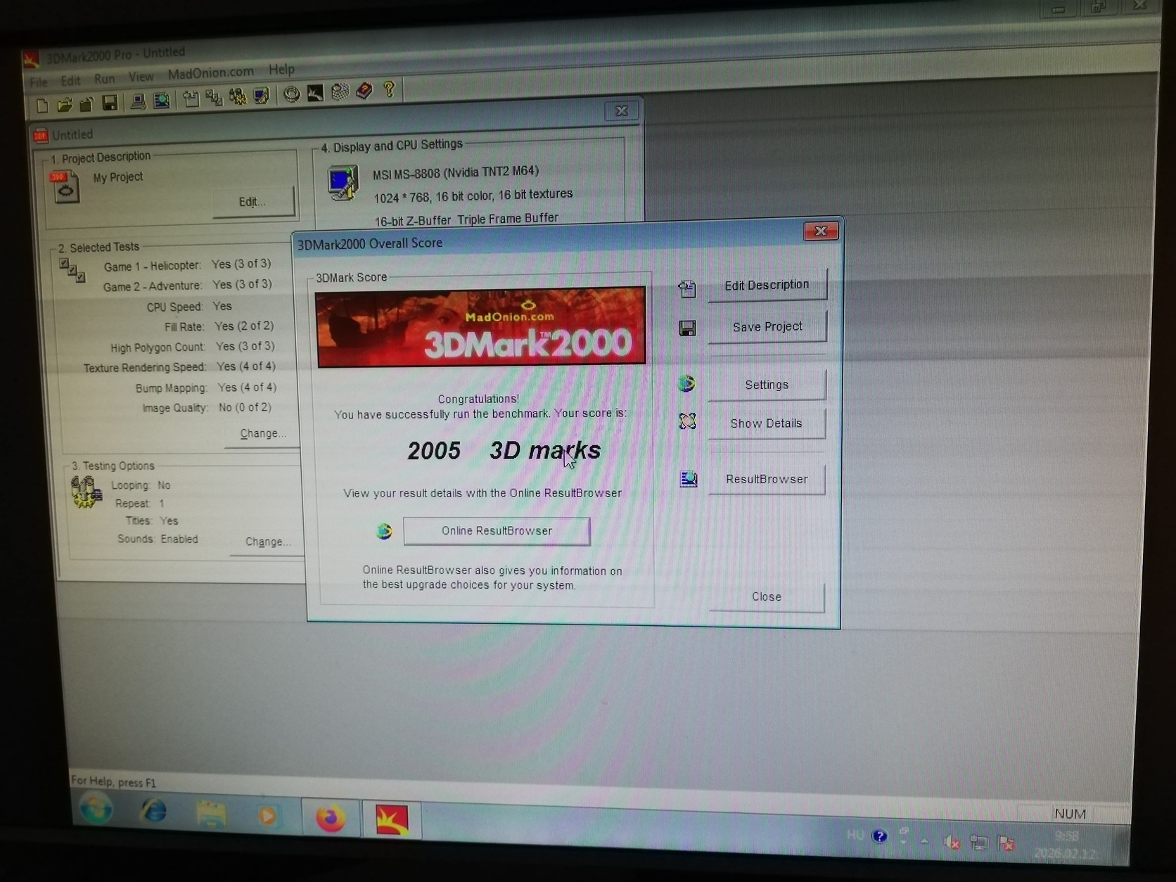The image size is (1176, 882).
Task: Click Change... under Selected Tests
Action: point(263,433)
